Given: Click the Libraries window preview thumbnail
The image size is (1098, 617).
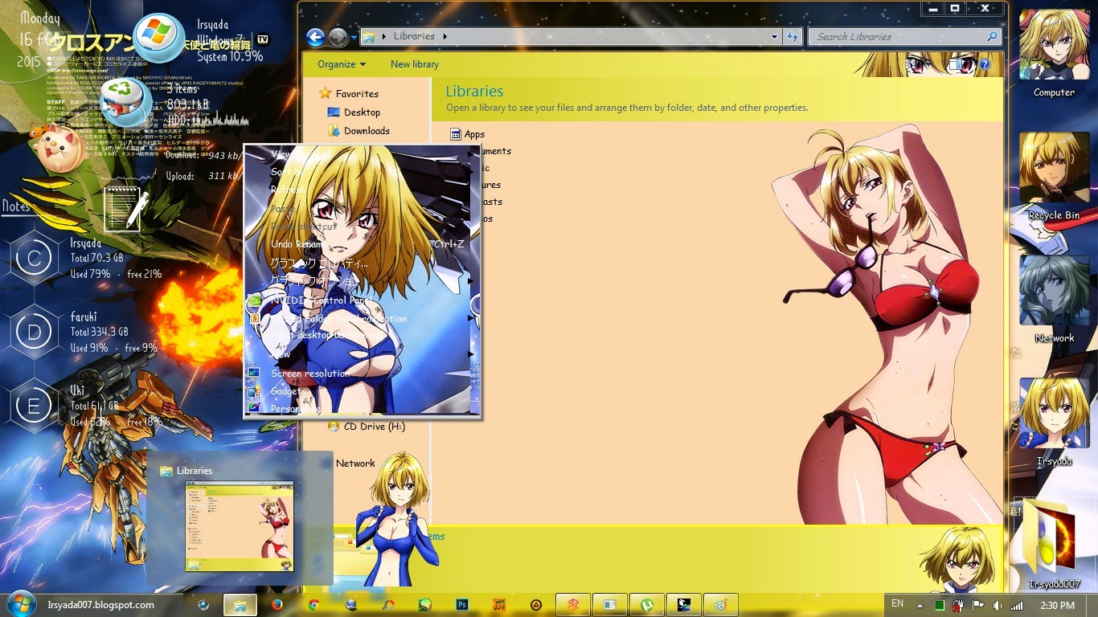Looking at the screenshot, I should click(240, 526).
